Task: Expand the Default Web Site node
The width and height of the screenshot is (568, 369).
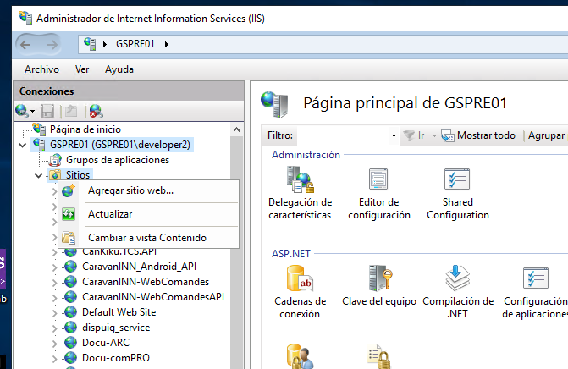Action: tap(56, 312)
